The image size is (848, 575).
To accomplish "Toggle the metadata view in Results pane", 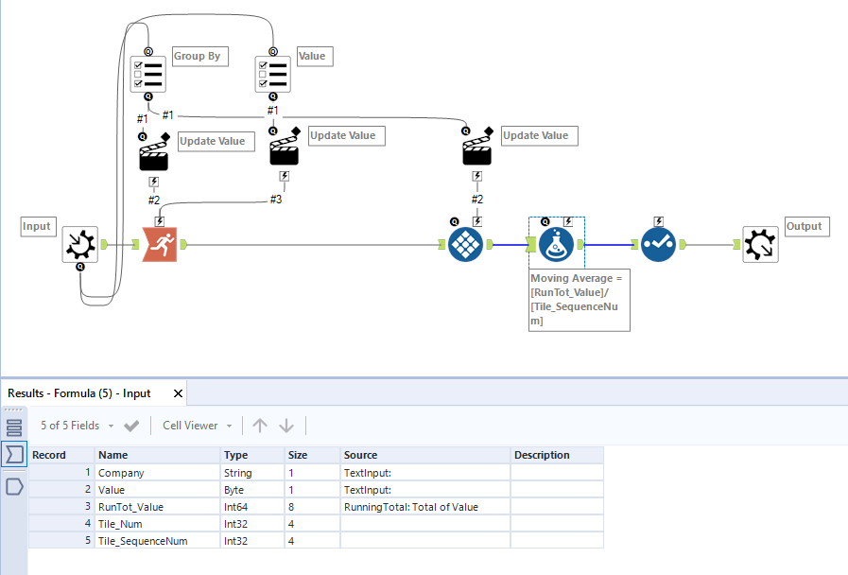I will 13,455.
